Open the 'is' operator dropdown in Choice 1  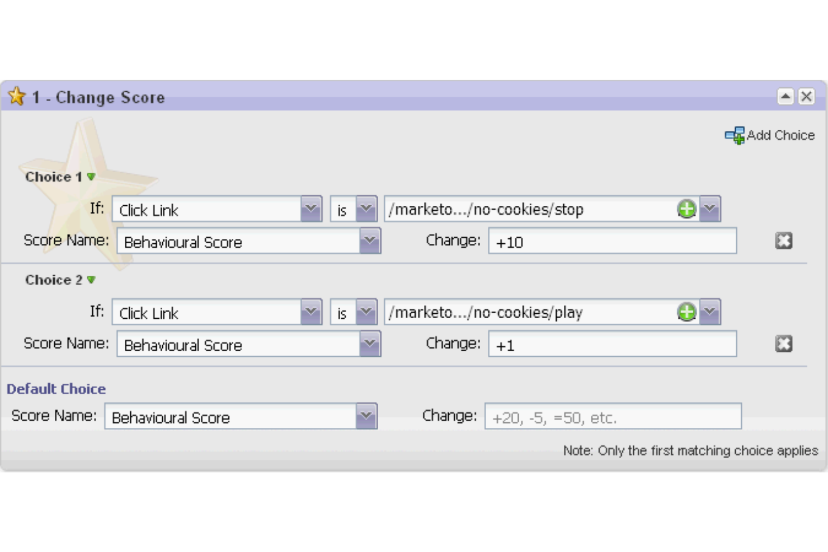click(368, 208)
